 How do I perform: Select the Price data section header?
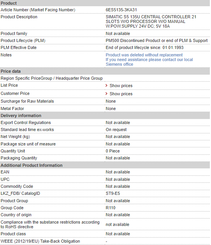click(x=105, y=71)
